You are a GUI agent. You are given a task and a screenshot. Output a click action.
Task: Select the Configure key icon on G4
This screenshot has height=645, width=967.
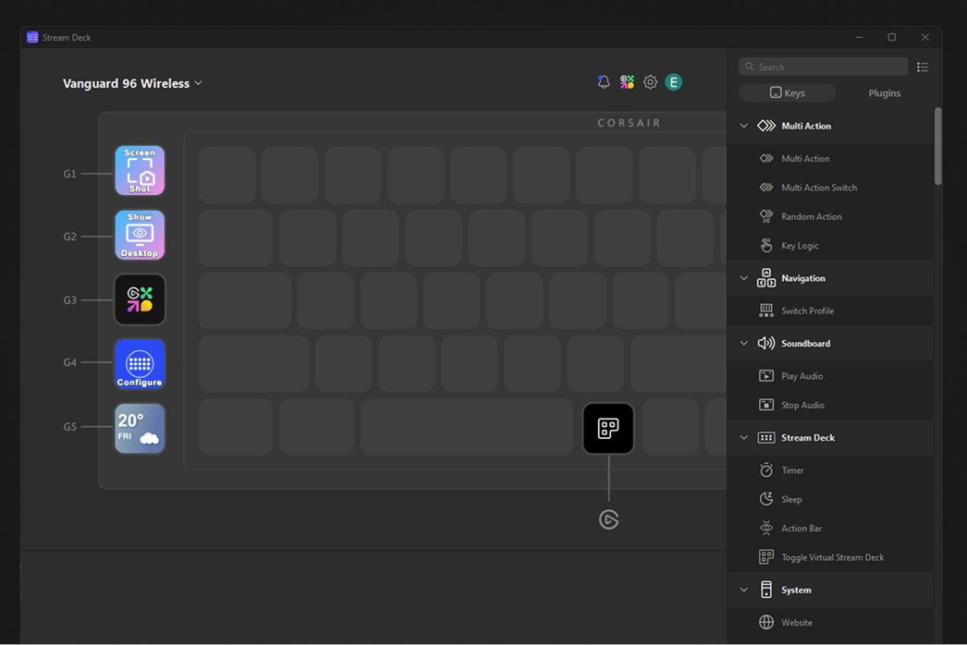tap(140, 364)
